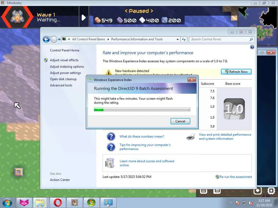
Task: Open Advanced tools
Action: [x=61, y=85]
